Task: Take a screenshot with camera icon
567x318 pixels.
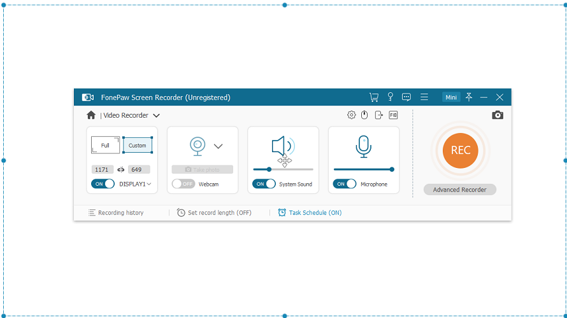Action: (x=498, y=115)
